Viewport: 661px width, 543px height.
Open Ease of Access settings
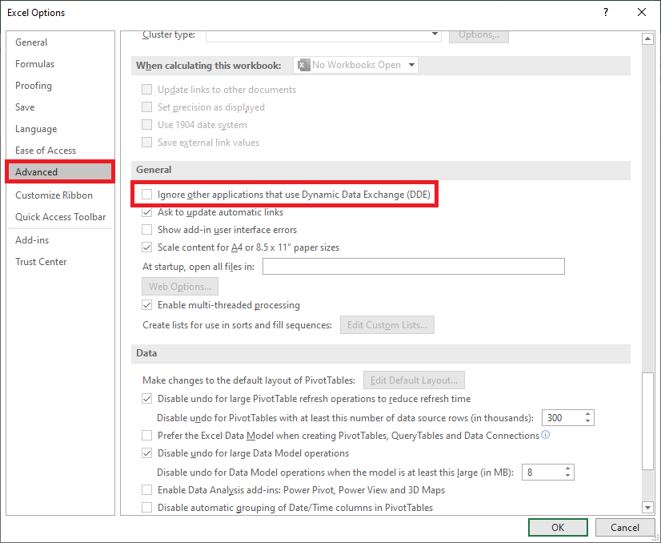pos(46,151)
